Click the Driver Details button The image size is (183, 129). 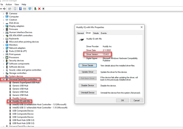point(88,65)
